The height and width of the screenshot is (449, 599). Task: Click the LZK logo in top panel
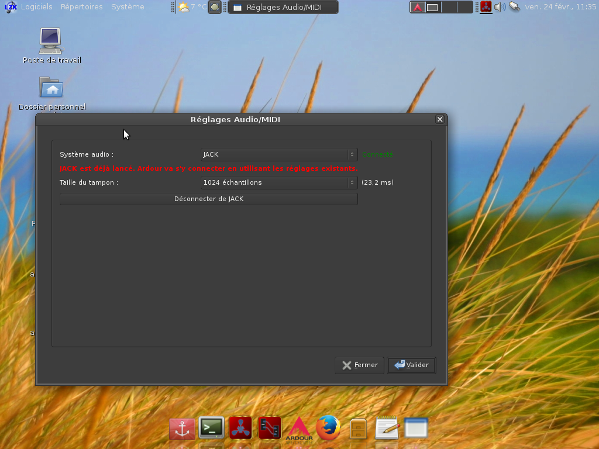tap(11, 7)
